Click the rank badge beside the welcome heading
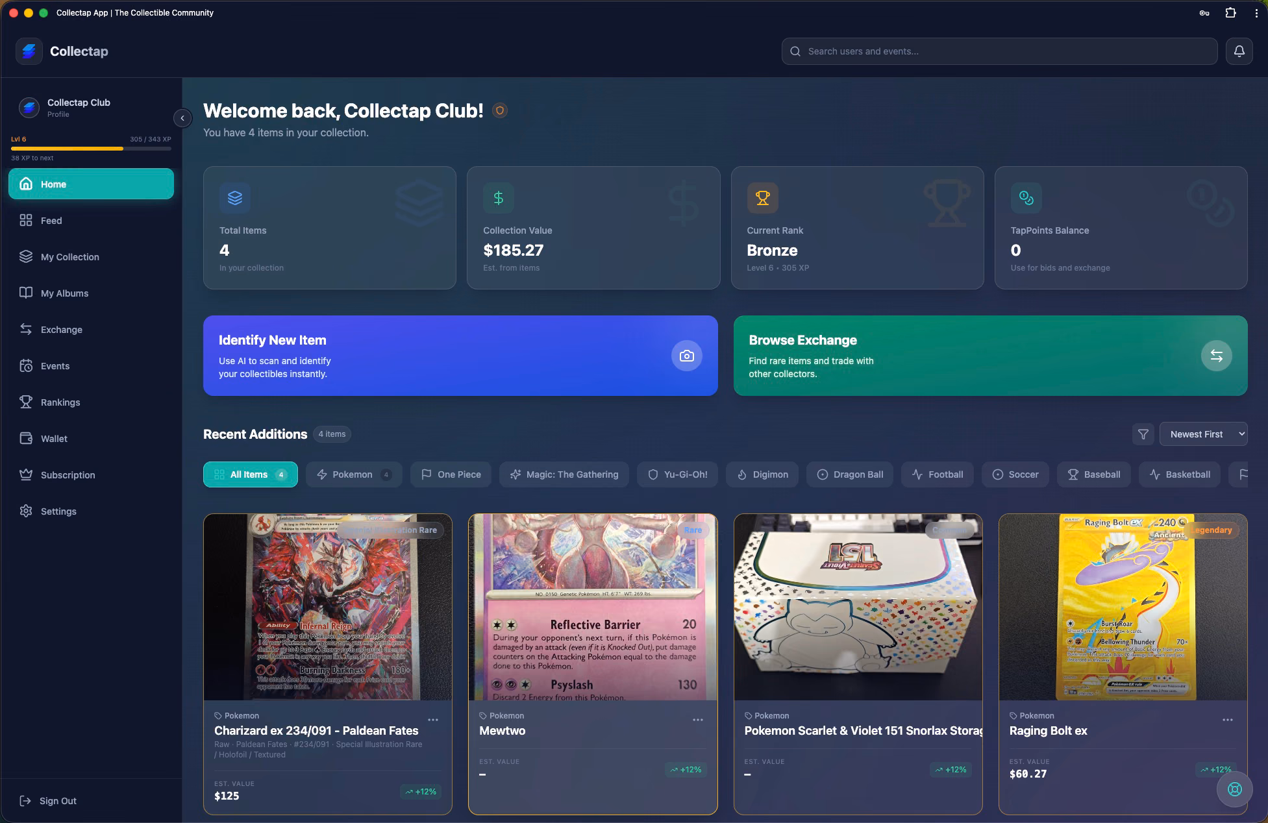This screenshot has height=823, width=1268. (499, 110)
